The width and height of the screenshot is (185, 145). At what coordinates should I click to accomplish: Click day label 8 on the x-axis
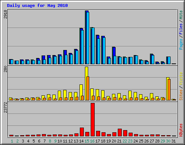click(x=50, y=141)
